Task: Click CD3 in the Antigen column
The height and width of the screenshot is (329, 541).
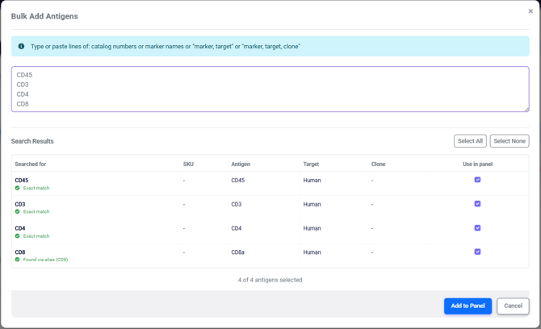Action: [x=237, y=204]
